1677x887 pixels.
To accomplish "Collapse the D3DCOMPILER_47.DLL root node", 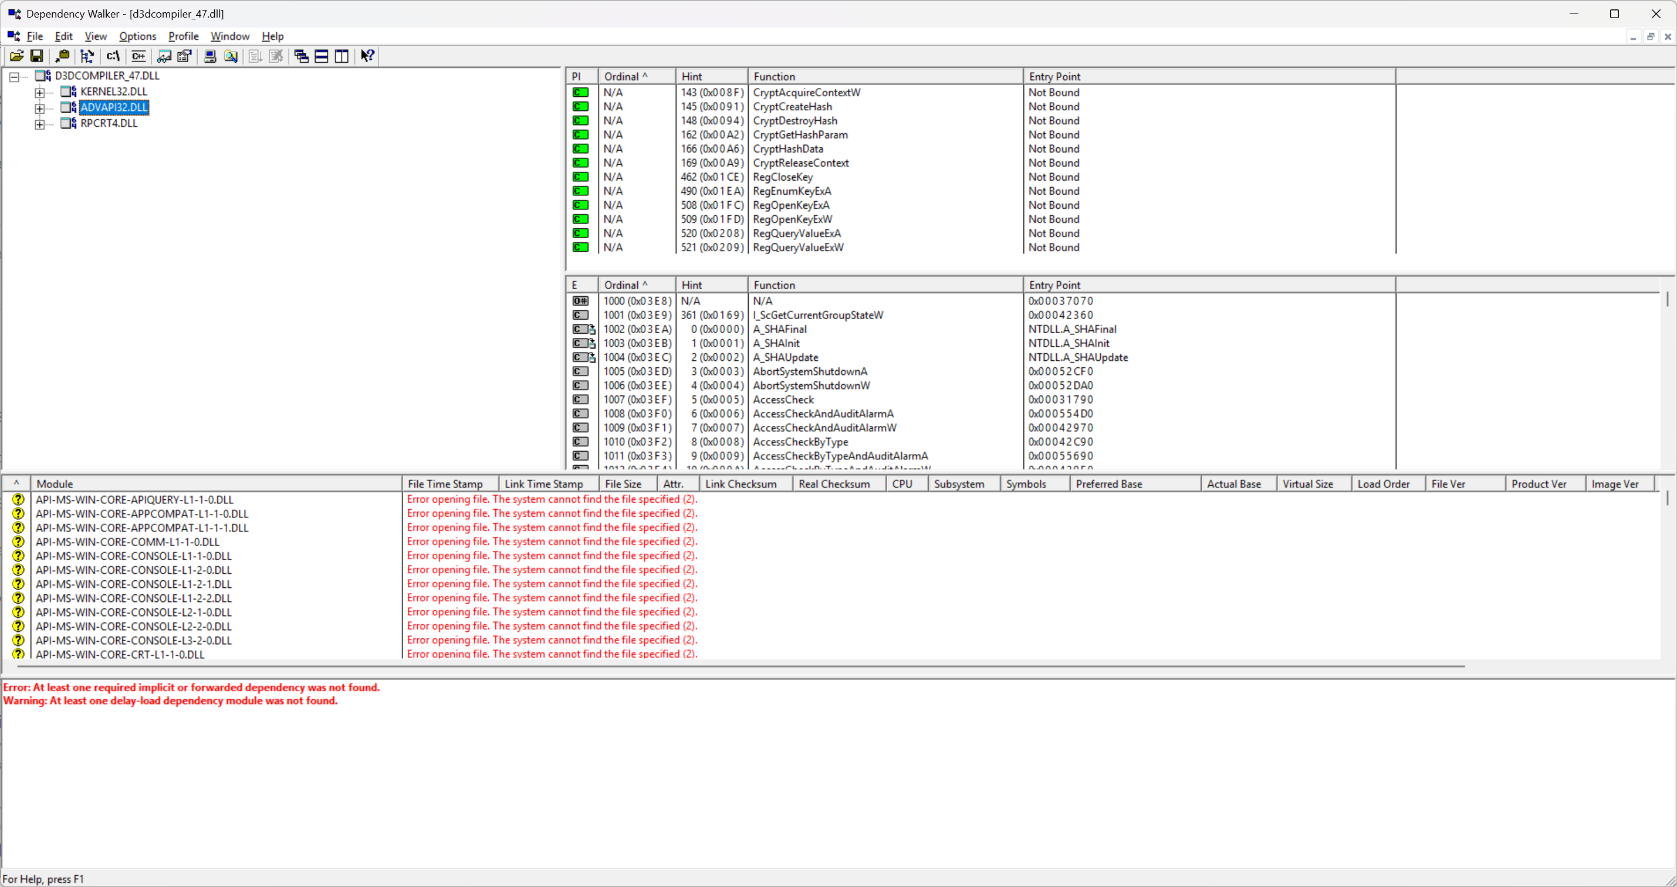I will click(x=14, y=76).
